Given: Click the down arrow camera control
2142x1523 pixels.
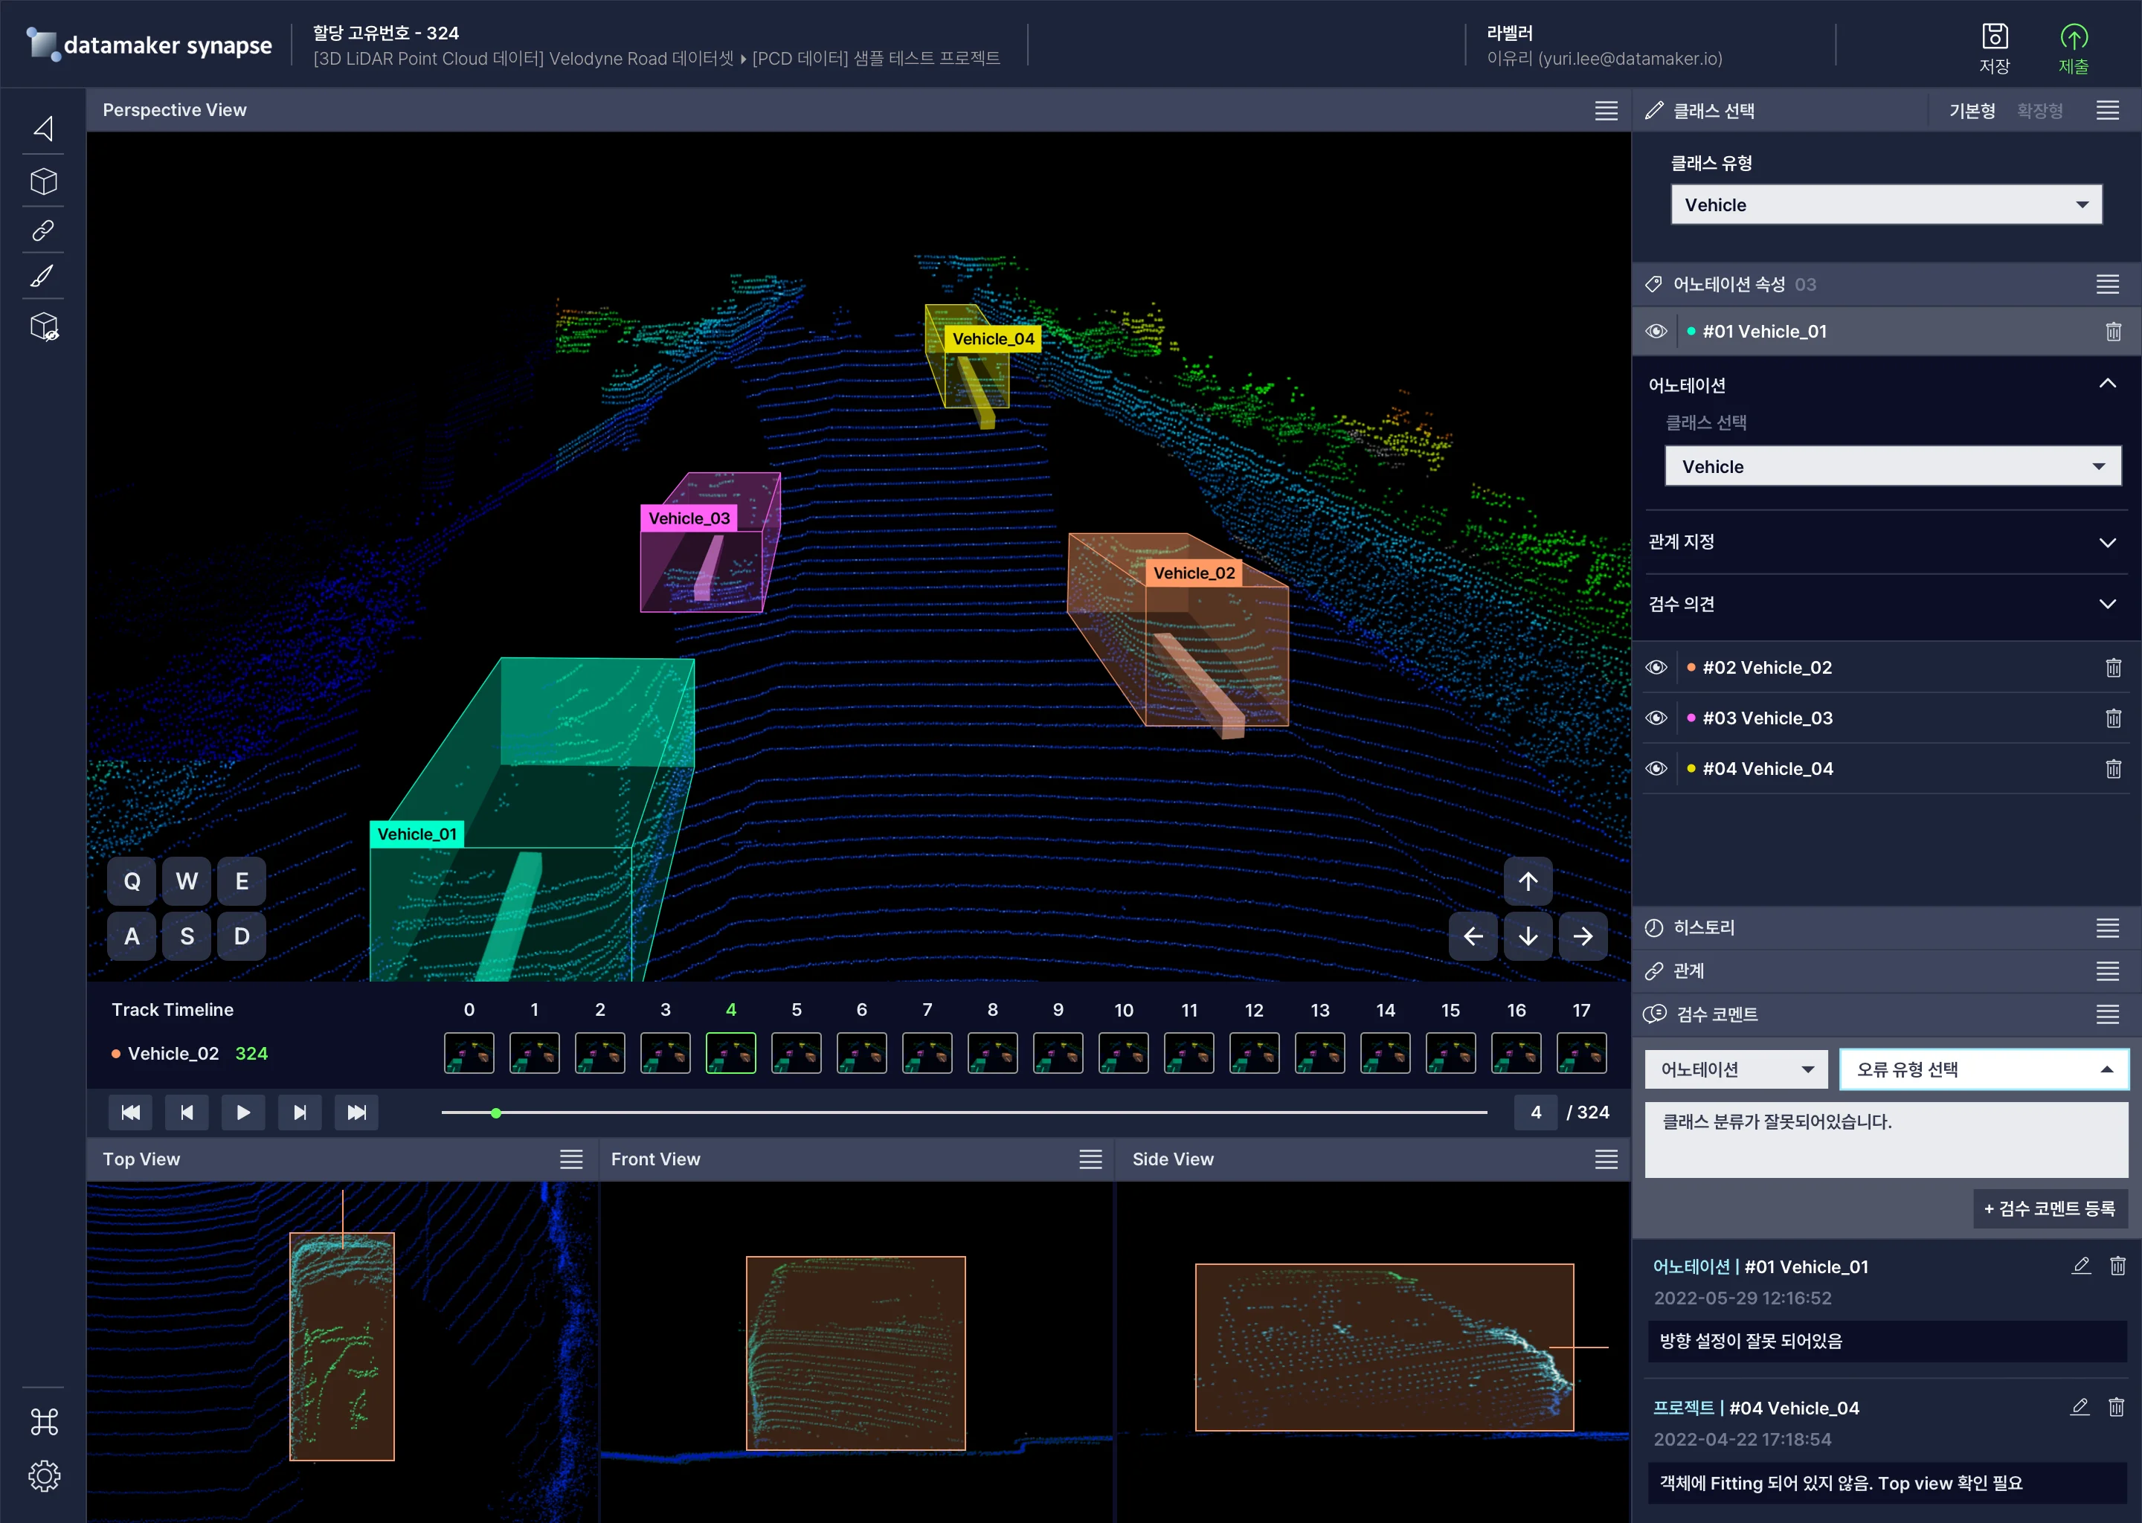Looking at the screenshot, I should coord(1528,936).
